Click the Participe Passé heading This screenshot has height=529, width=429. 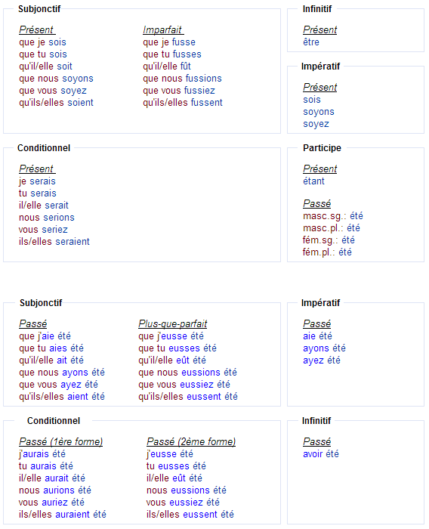(x=316, y=204)
